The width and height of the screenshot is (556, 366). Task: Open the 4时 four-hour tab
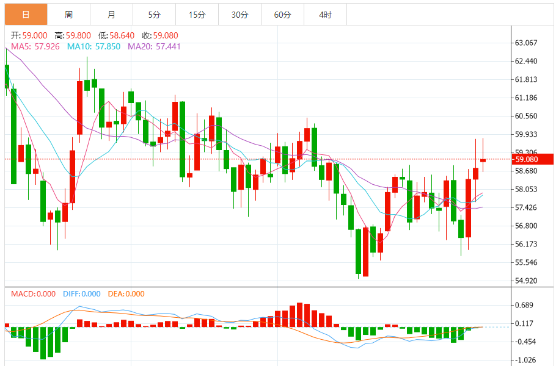point(325,15)
